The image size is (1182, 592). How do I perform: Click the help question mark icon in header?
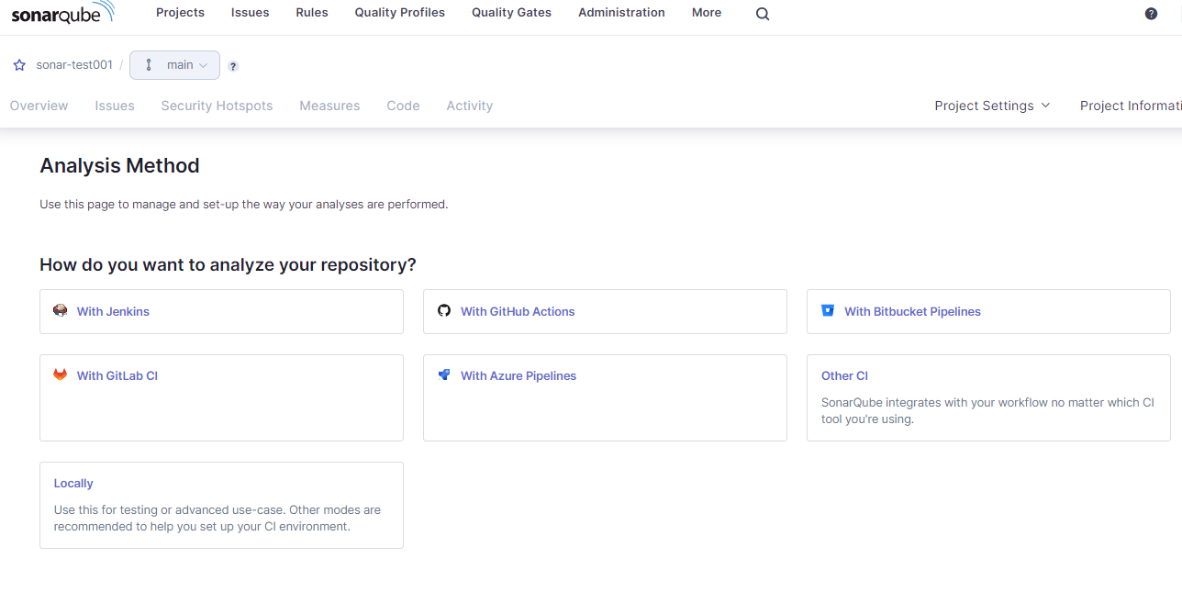tap(1151, 14)
